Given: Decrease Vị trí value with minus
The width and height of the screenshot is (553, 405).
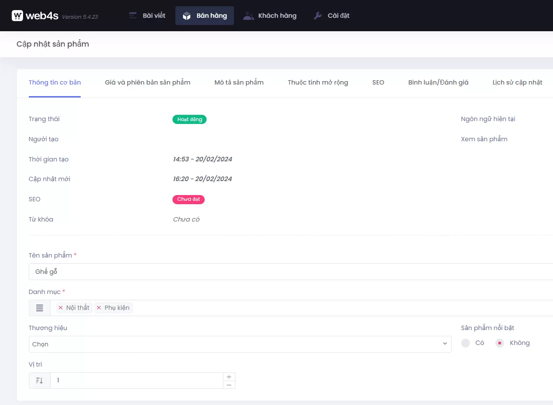Looking at the screenshot, I should click(x=229, y=385).
